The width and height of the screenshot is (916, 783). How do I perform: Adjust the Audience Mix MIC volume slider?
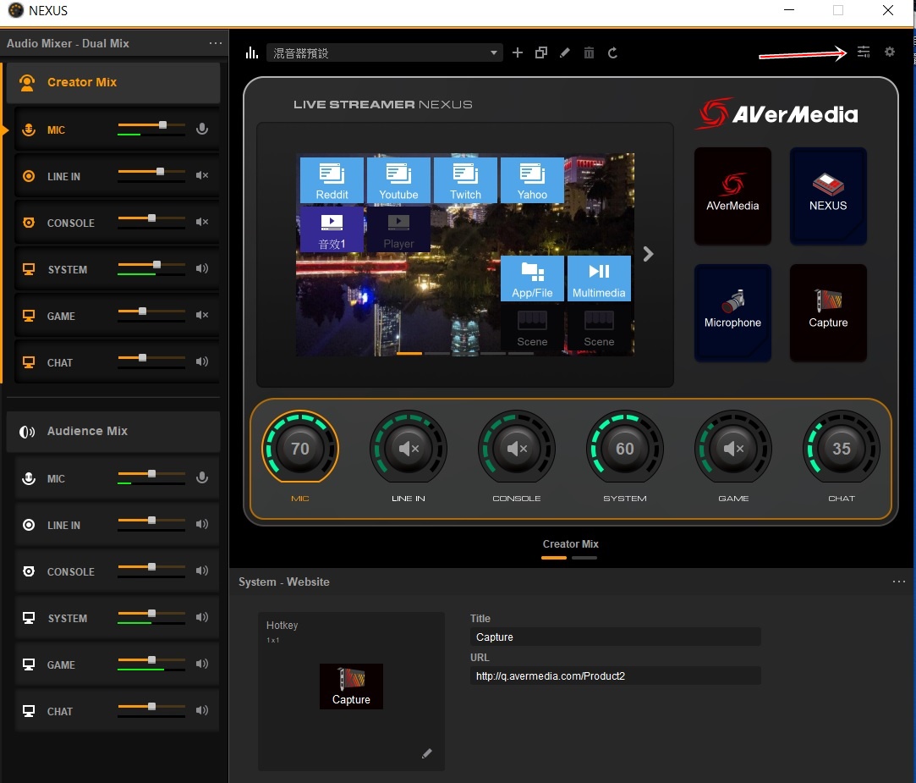151,474
